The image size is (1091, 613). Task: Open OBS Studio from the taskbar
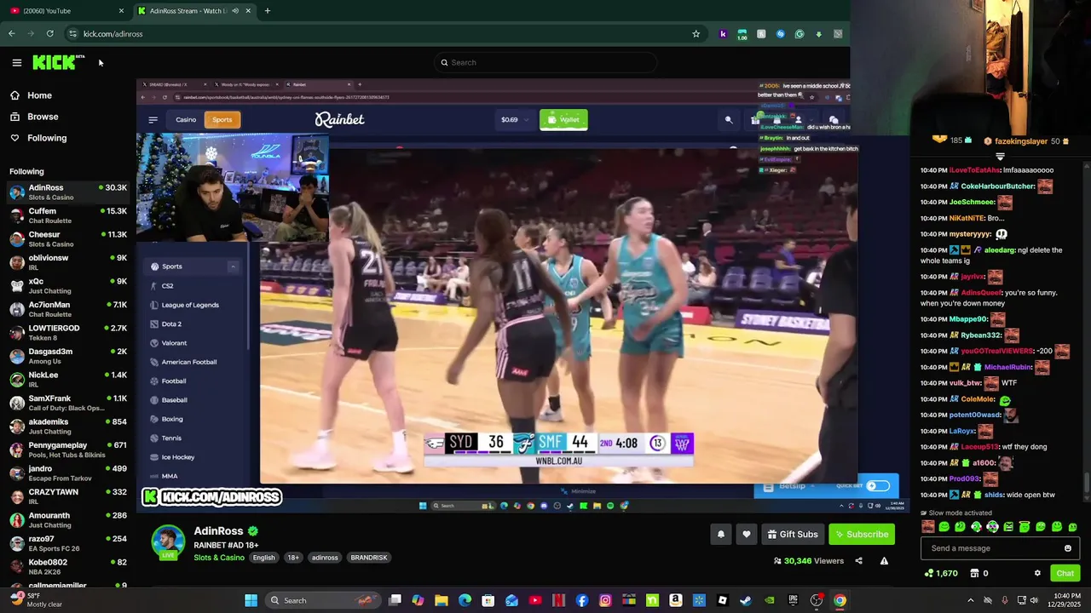(817, 600)
